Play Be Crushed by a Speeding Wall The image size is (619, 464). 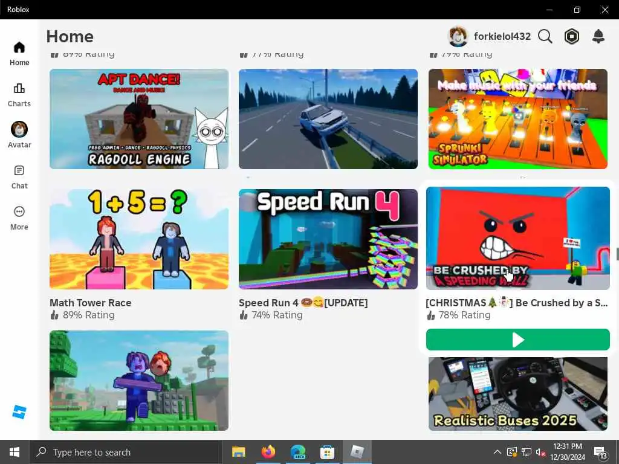pyautogui.click(x=518, y=340)
